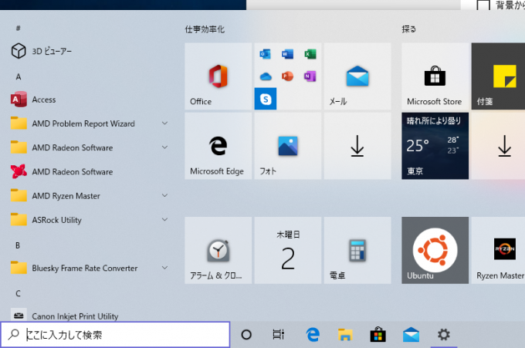Open Settings gear on the taskbar
The width and height of the screenshot is (525, 348).
click(444, 334)
